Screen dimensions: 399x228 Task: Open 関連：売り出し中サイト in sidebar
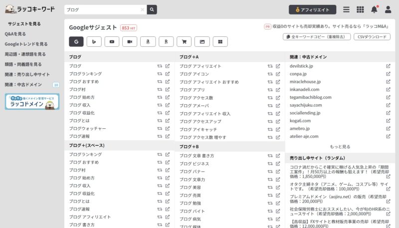(27, 74)
